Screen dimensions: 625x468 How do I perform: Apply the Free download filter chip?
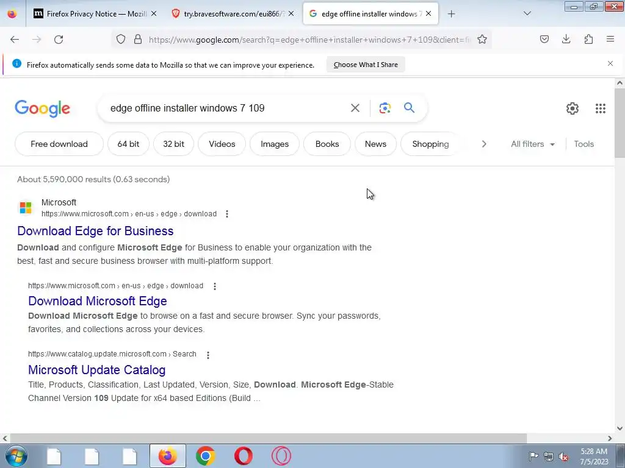pyautogui.click(x=59, y=144)
